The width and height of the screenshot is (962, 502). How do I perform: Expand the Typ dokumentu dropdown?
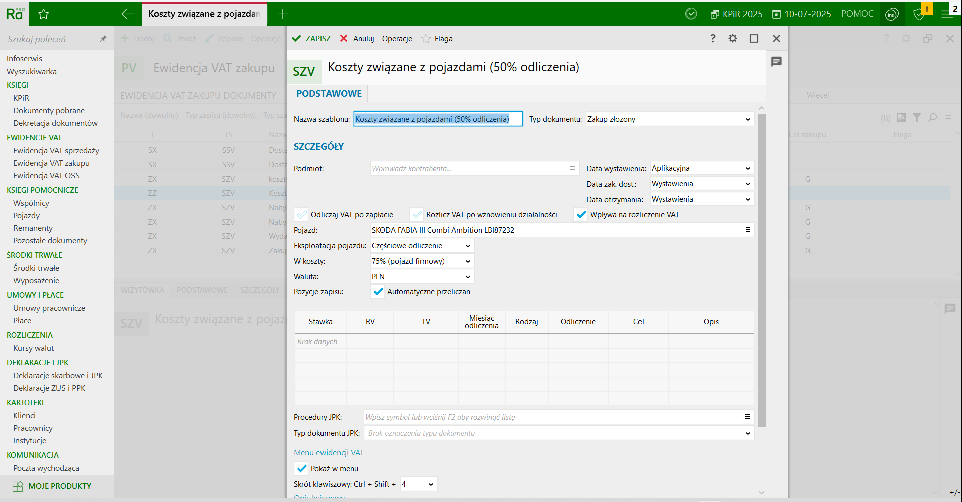click(747, 119)
